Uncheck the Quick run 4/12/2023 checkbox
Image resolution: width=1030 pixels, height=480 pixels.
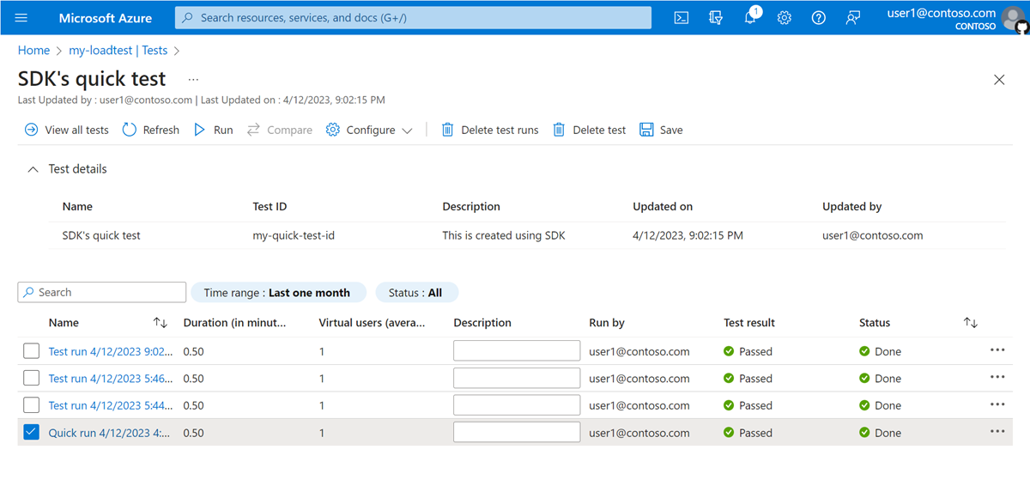pyautogui.click(x=31, y=433)
